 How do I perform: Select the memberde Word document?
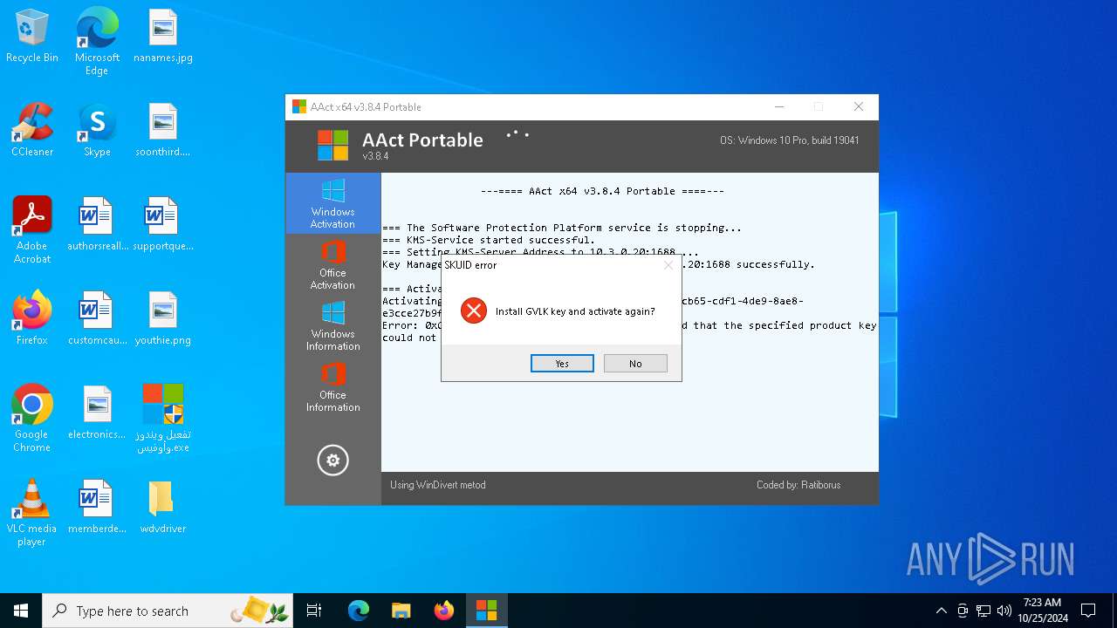tap(97, 508)
